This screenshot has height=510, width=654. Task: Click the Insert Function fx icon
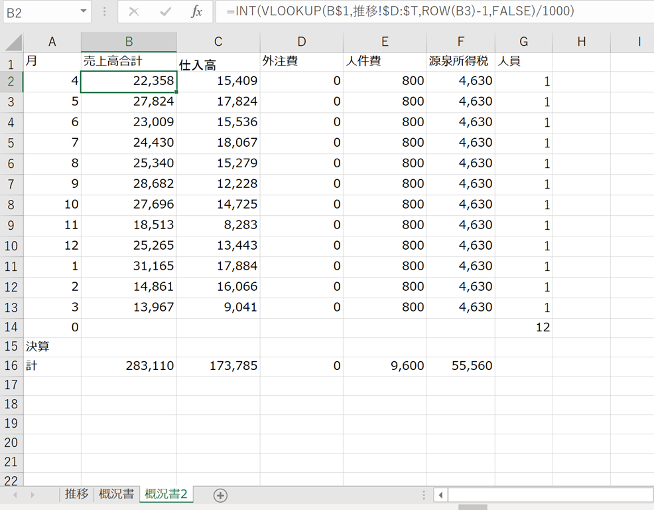pos(196,12)
